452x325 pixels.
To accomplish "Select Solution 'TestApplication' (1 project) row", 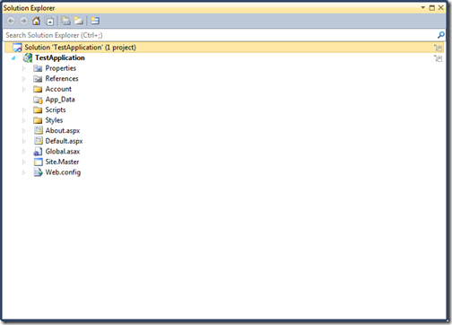I will click(x=223, y=48).
